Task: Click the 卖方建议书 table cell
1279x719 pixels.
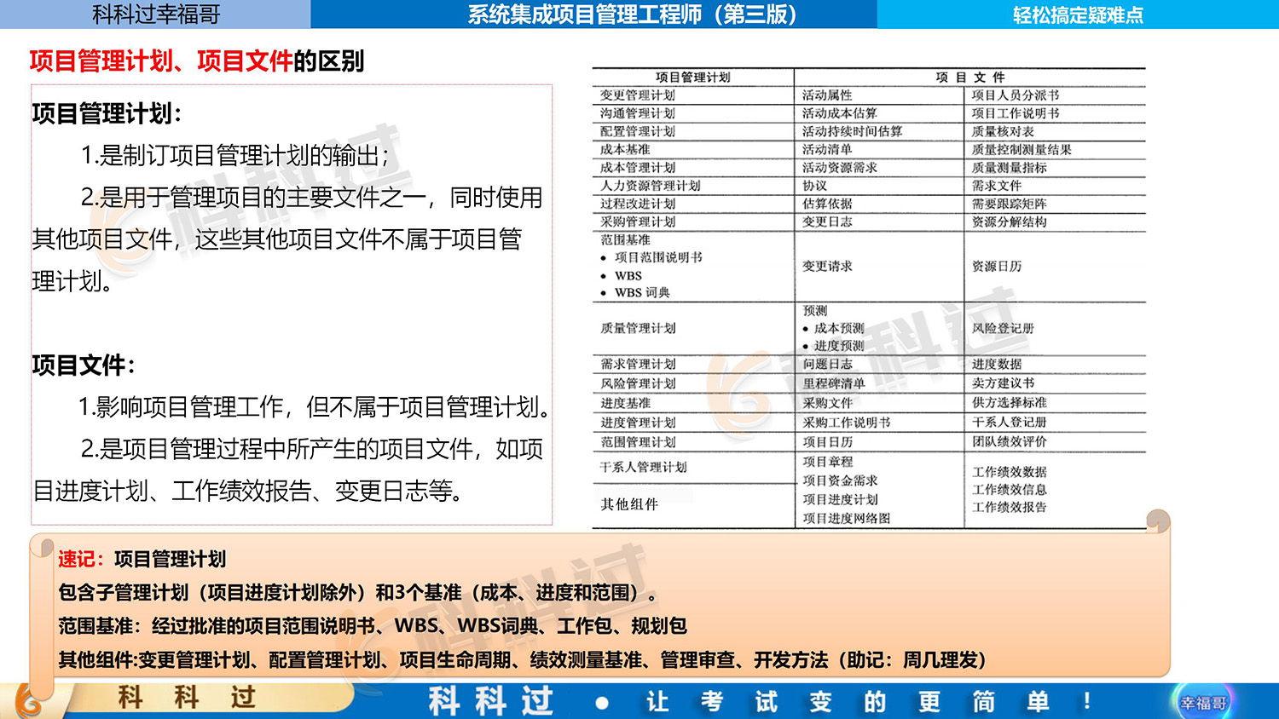Action: pyautogui.click(x=1003, y=383)
